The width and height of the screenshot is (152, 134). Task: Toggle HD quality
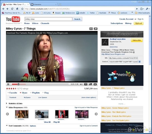coord(86,84)
